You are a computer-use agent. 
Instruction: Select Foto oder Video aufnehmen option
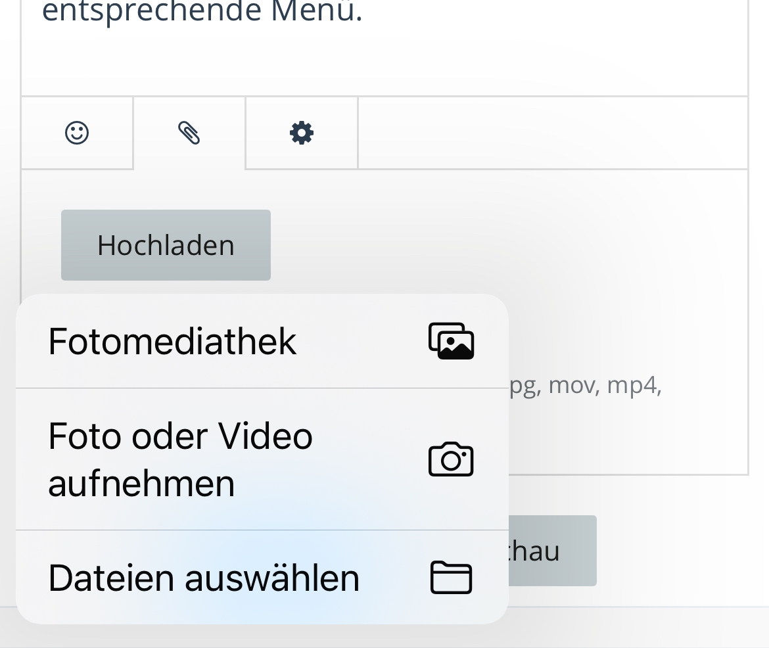(180, 459)
